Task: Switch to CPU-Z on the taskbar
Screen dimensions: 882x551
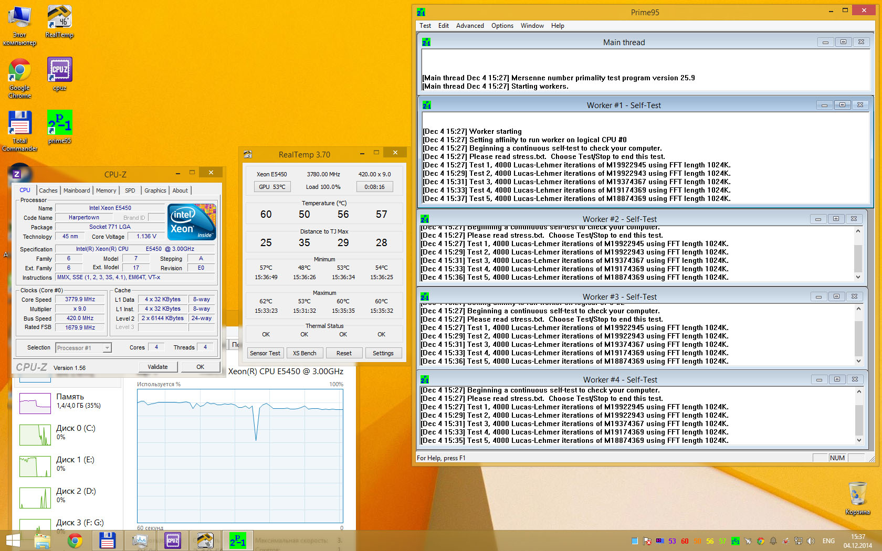Action: coord(173,541)
